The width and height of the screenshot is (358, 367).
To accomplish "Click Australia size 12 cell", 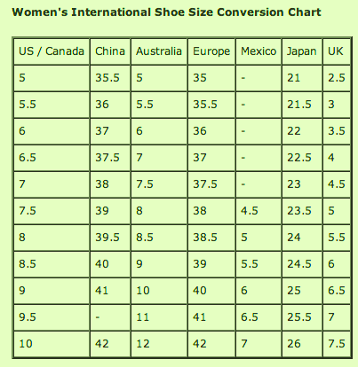I will click(159, 344).
